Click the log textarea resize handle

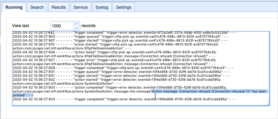point(268,104)
